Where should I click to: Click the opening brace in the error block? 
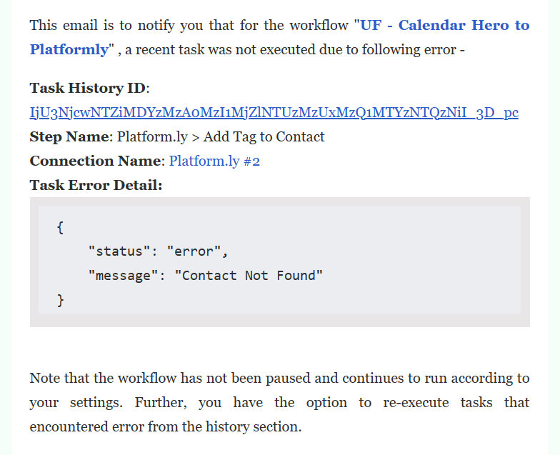pyautogui.click(x=60, y=227)
